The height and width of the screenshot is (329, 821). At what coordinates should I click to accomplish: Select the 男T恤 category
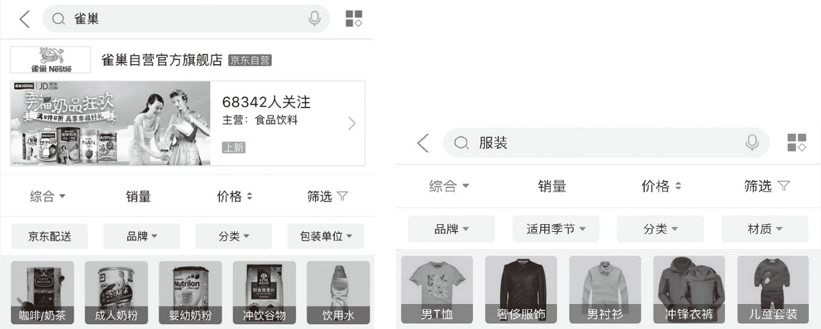[x=437, y=289]
